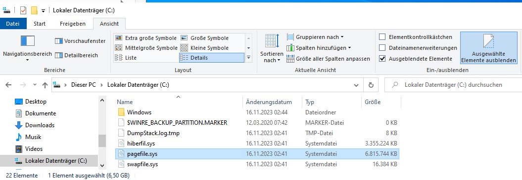Open the Datei tab
This screenshot has width=522, height=180.
(13, 24)
